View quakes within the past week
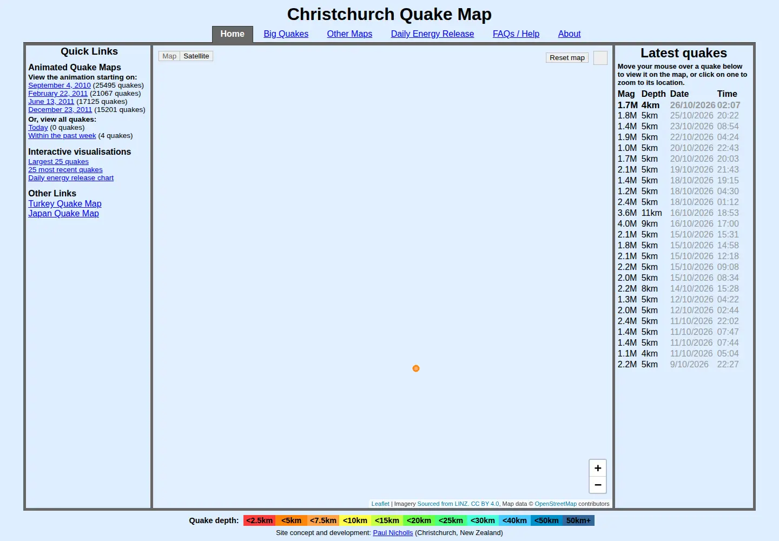 pyautogui.click(x=62, y=136)
